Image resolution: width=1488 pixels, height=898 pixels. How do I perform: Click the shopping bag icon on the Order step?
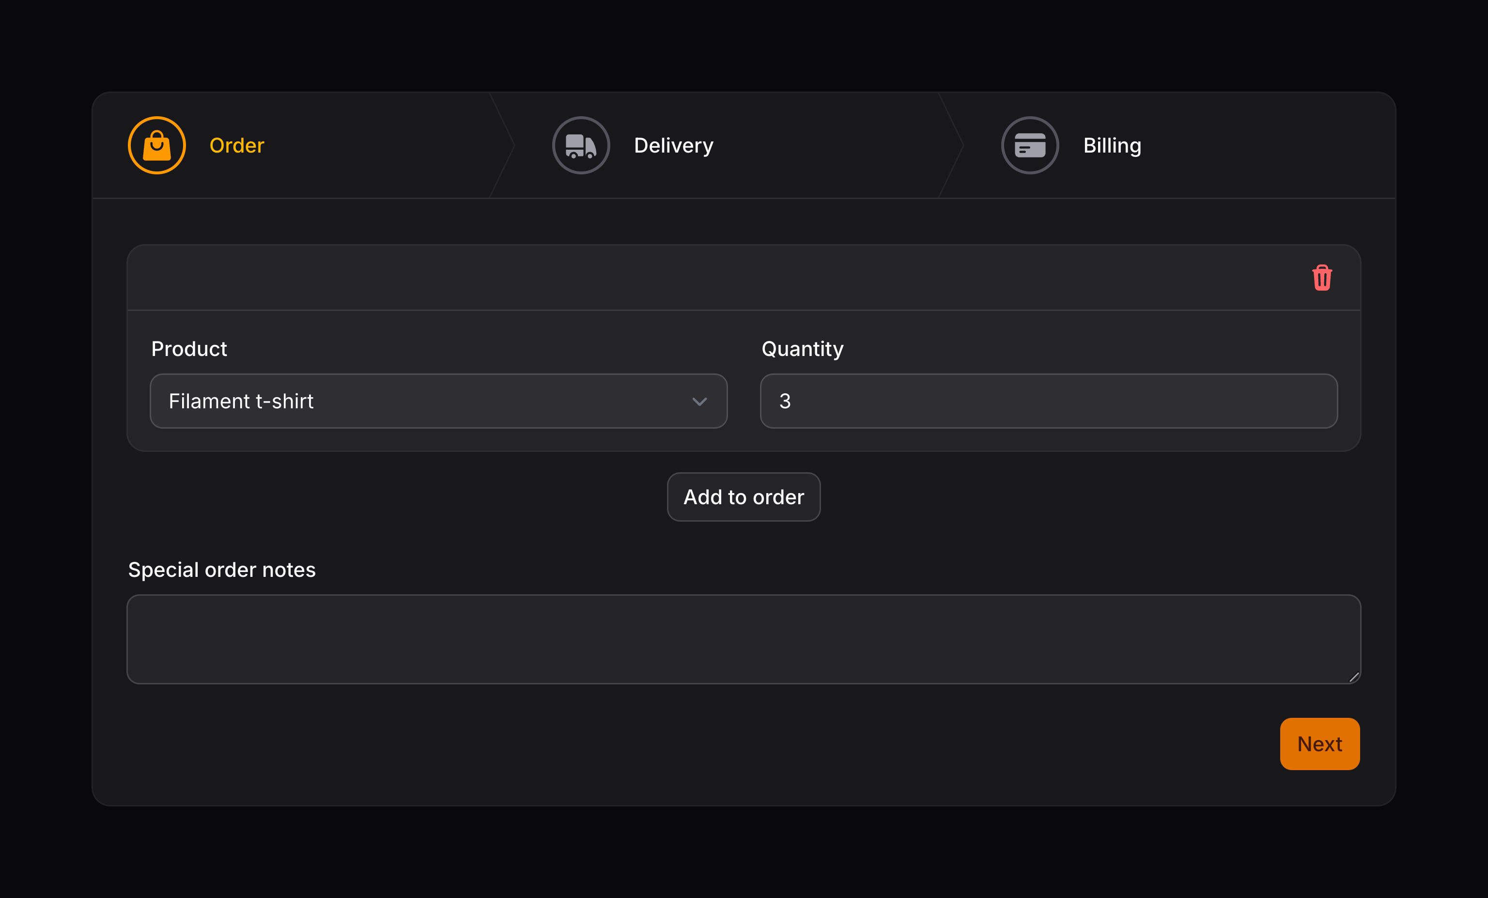pyautogui.click(x=156, y=145)
